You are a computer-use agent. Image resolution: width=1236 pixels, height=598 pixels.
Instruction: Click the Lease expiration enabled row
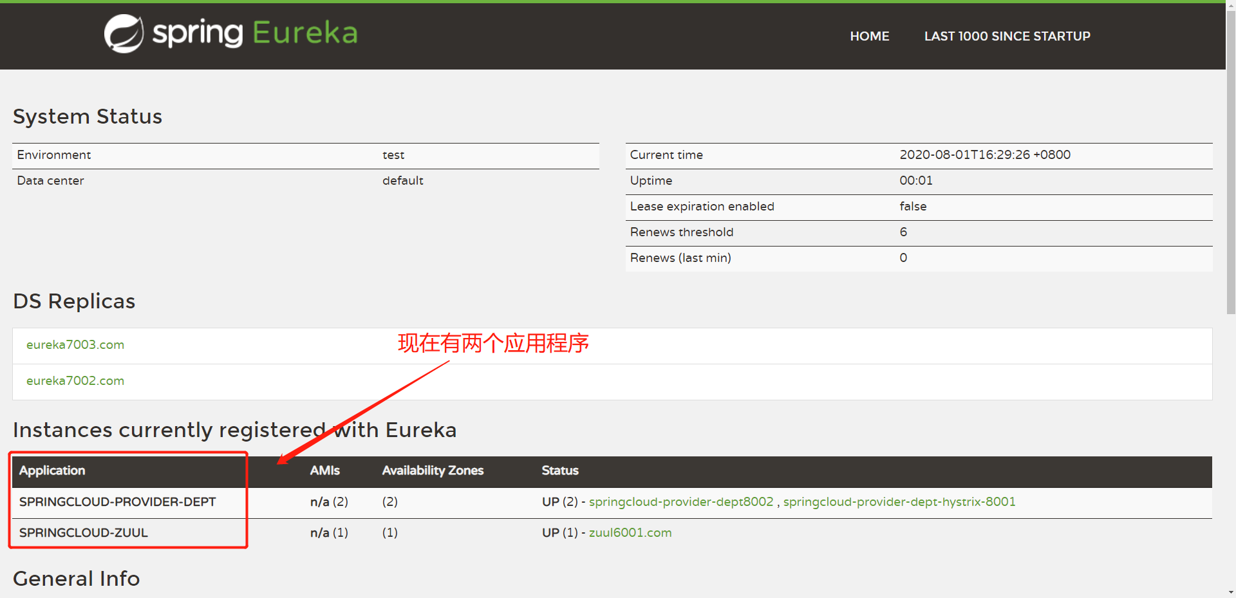point(702,207)
